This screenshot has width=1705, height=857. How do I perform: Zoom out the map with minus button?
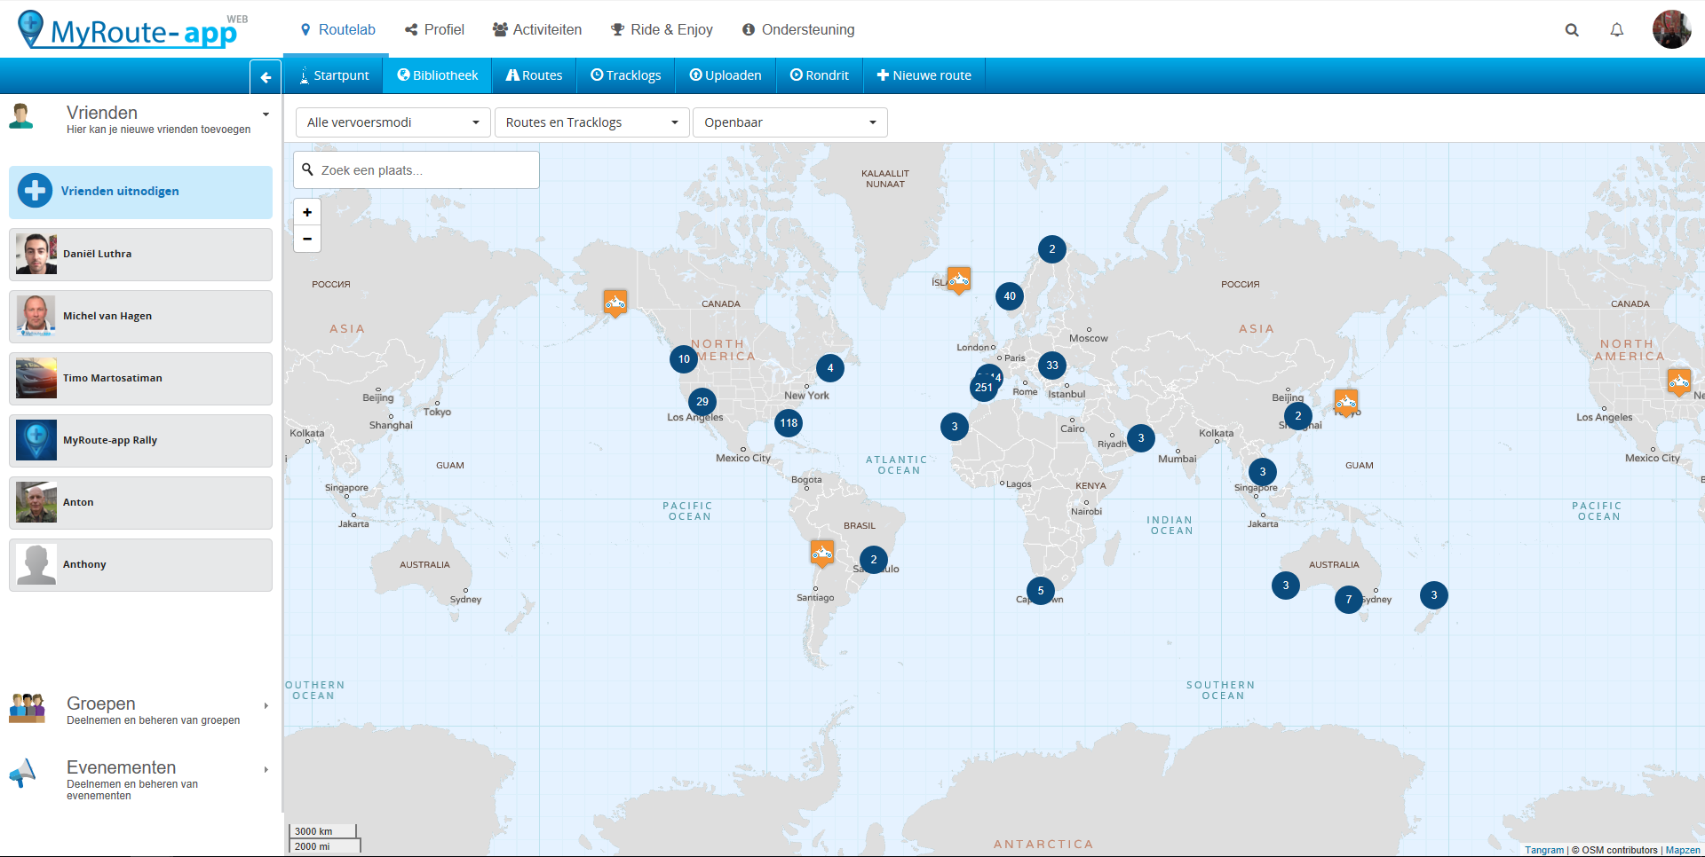point(307,239)
